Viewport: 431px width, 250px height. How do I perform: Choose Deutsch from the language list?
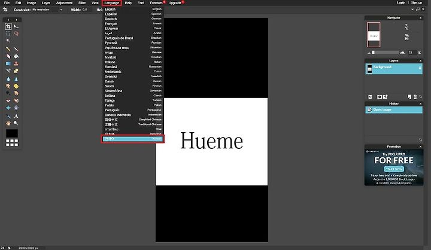click(x=133, y=19)
